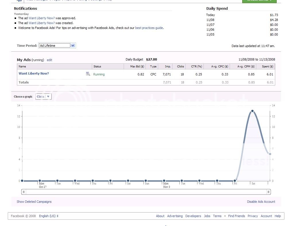
Task: Click the Max Bid value 0.82
Action: click(141, 74)
